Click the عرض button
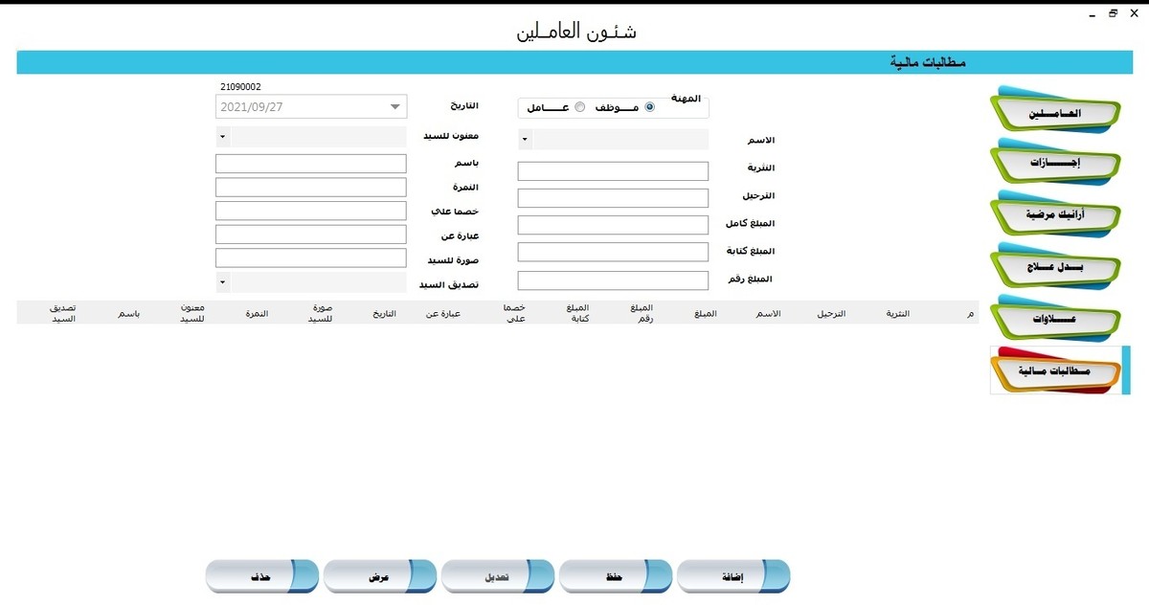 [x=380, y=575]
